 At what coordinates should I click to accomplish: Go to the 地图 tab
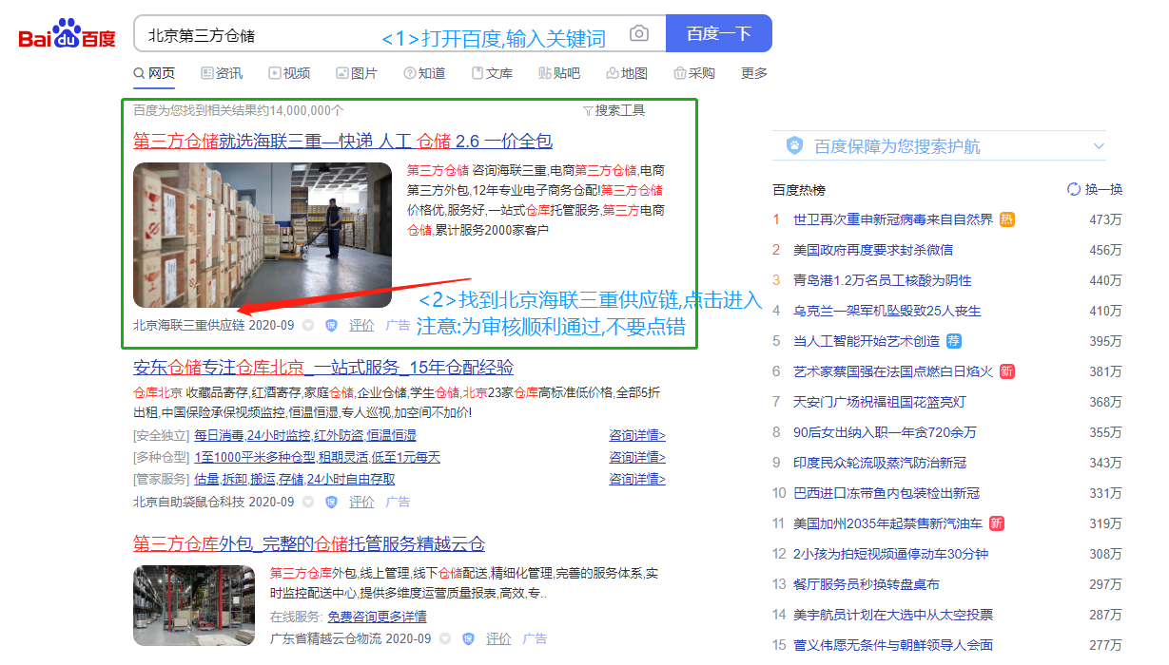(x=627, y=73)
